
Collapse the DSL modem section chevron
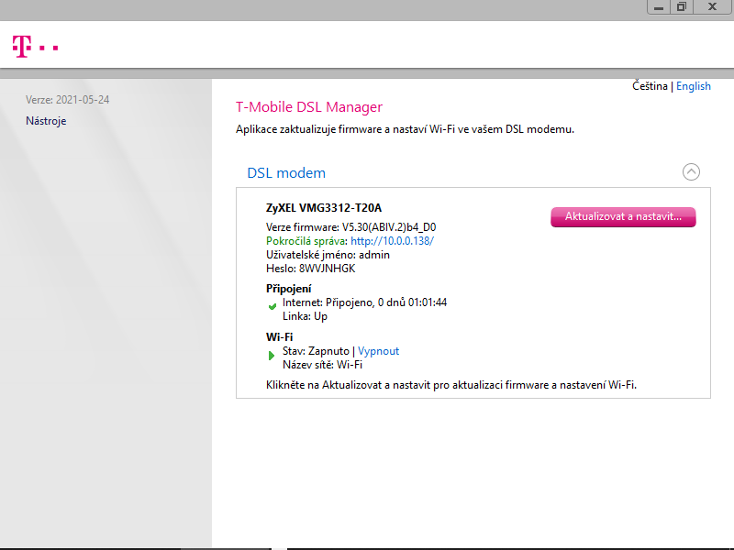click(x=691, y=172)
